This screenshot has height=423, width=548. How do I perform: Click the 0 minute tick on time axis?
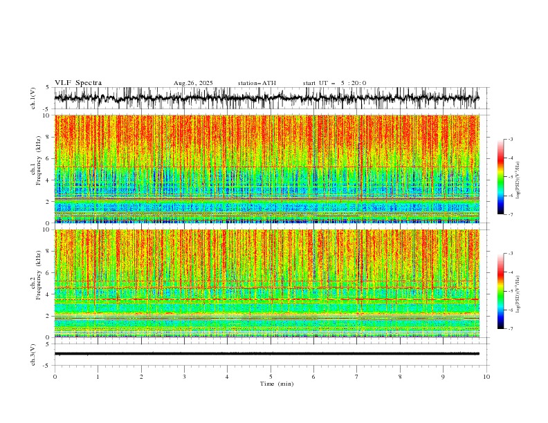(x=55, y=377)
